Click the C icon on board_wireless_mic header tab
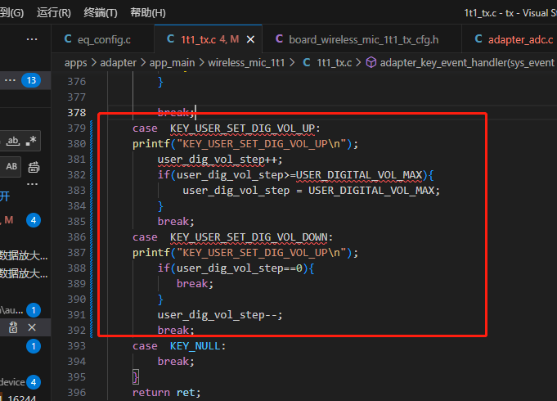The image size is (557, 401). point(279,38)
